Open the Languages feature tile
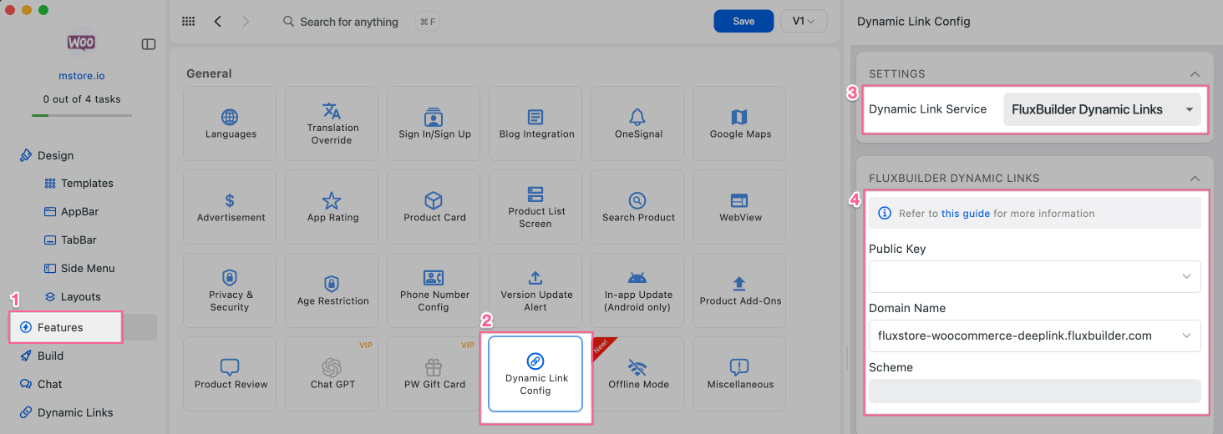The image size is (1223, 434). click(x=231, y=124)
